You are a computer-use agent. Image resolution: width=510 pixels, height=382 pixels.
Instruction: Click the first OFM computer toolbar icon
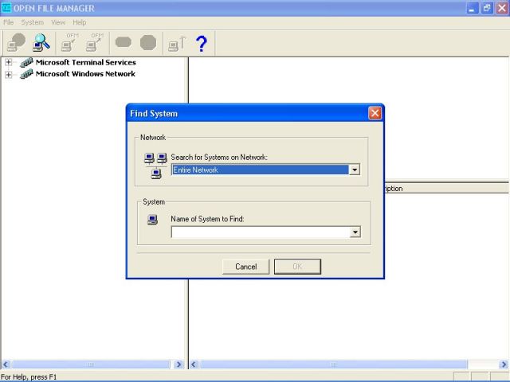click(x=69, y=42)
